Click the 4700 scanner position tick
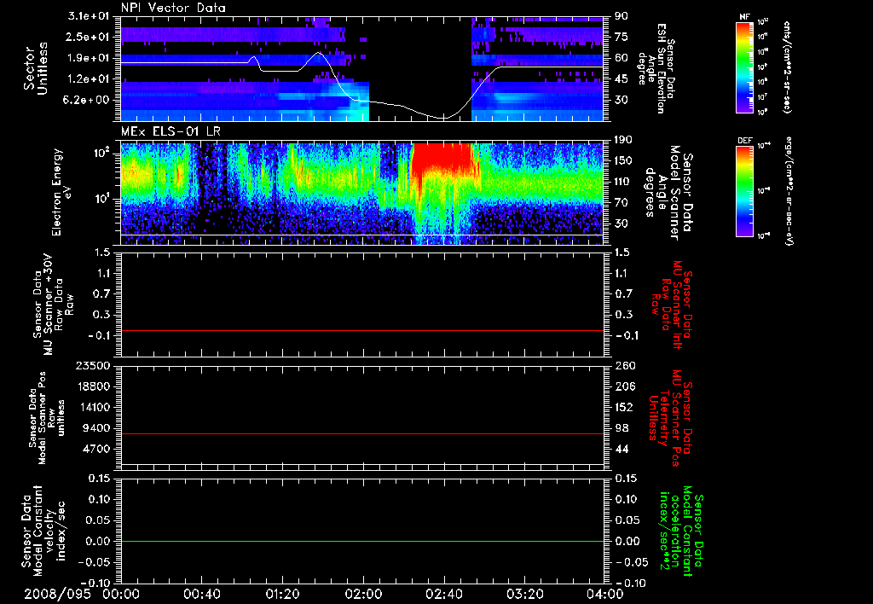The image size is (873, 604). tap(96, 449)
